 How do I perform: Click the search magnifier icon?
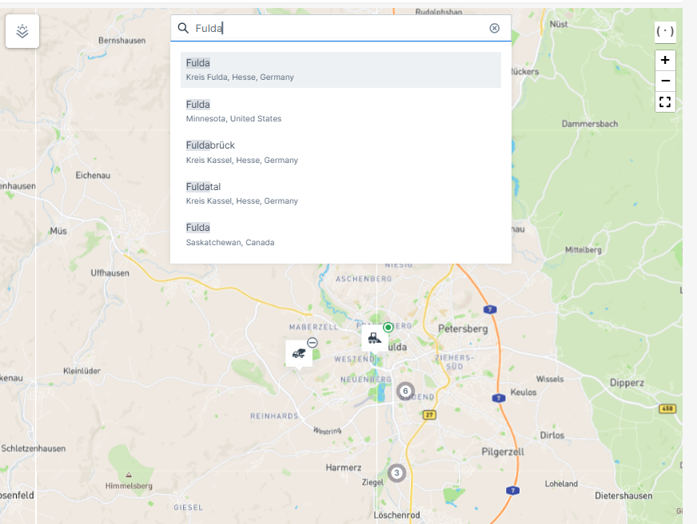coord(183,28)
